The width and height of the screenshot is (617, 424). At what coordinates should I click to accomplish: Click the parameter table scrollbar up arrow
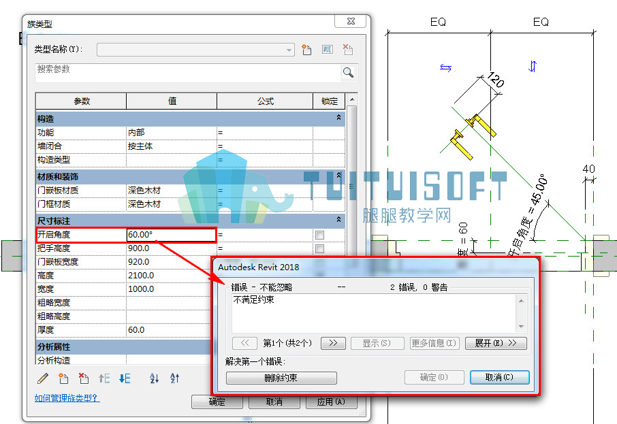click(x=352, y=99)
